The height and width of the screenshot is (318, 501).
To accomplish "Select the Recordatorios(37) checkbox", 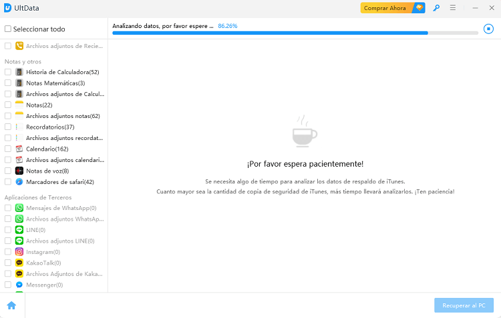I will [x=8, y=127].
